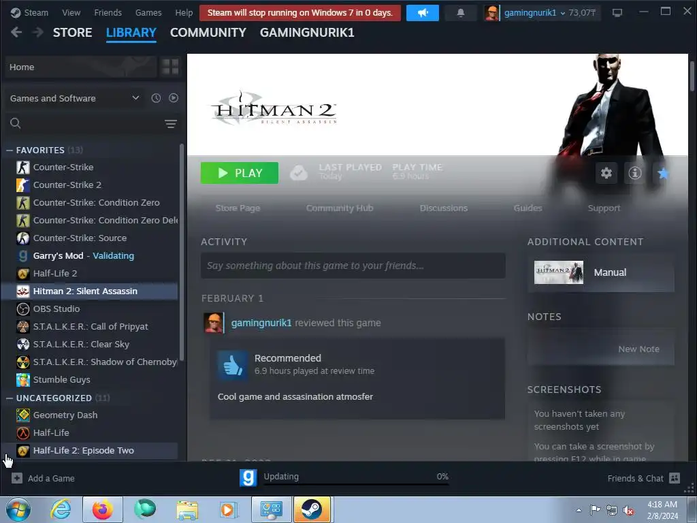
Task: Click the green PLAY button
Action: point(240,172)
